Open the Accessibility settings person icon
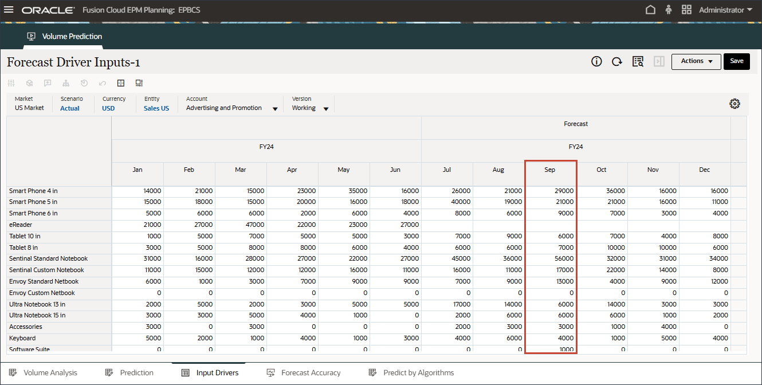 point(668,10)
